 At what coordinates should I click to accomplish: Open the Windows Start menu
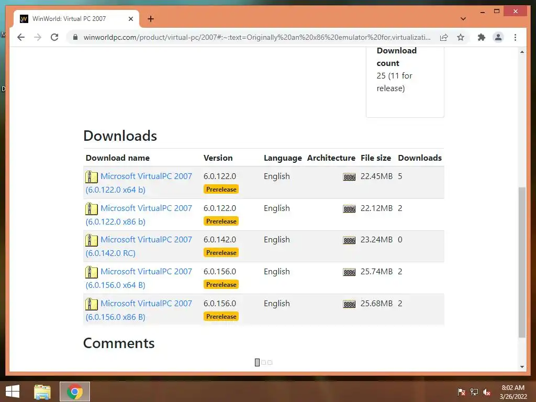tap(13, 392)
